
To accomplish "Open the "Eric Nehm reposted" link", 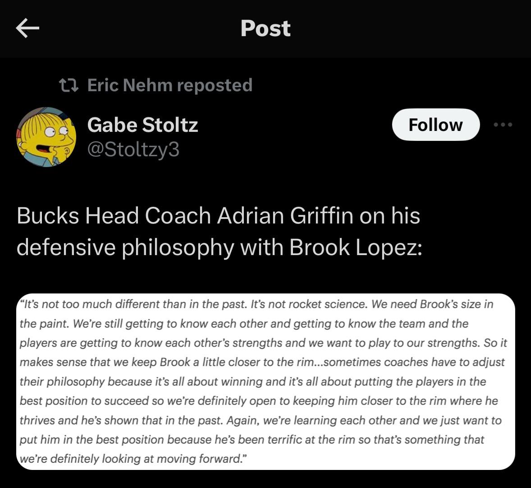I will click(x=169, y=85).
